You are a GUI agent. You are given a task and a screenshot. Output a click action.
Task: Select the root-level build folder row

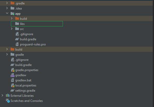coord(76,49)
